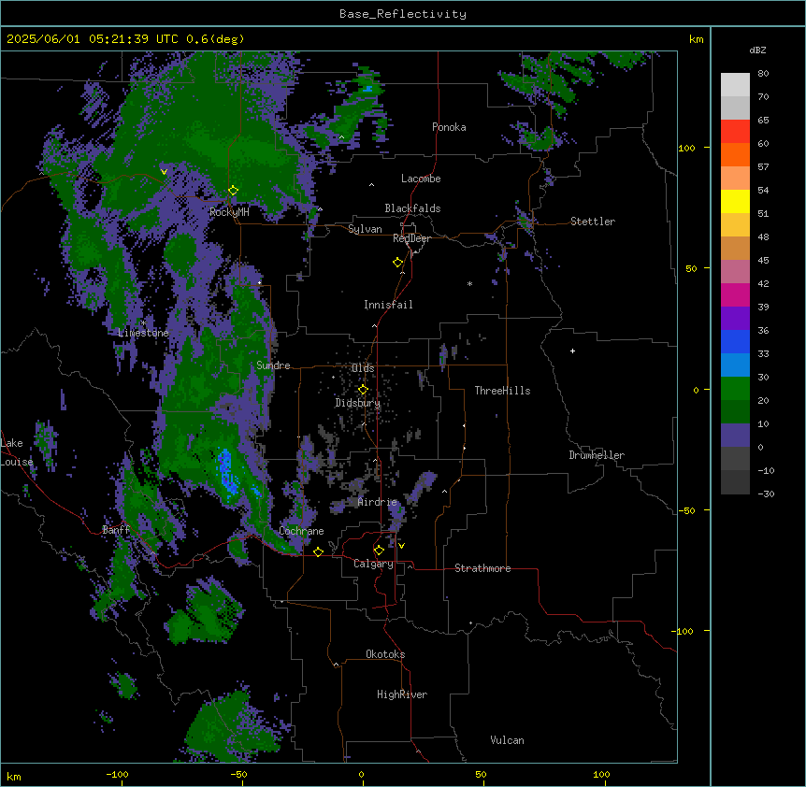Click the white asterisk above Limestone label
The width and height of the screenshot is (806, 787).
[143, 323]
